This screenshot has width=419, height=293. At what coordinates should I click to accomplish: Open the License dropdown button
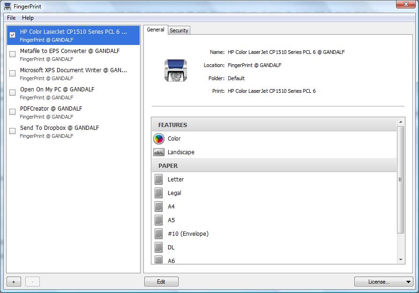[x=383, y=282]
